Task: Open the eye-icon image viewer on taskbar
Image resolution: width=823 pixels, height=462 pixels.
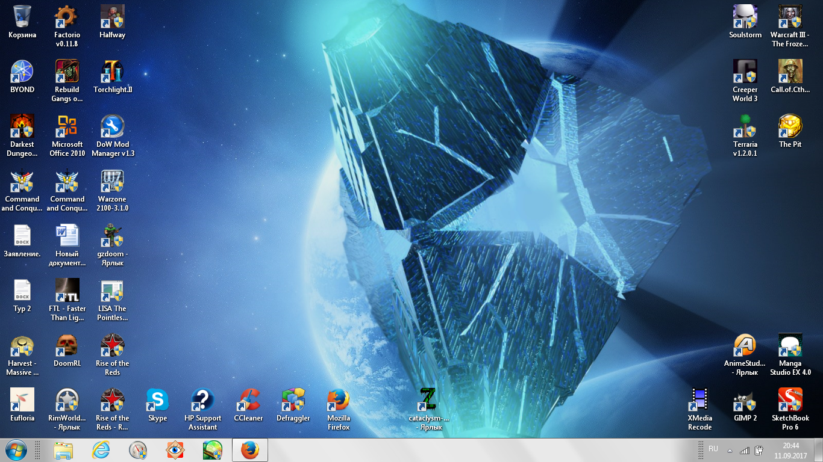Action: click(175, 450)
